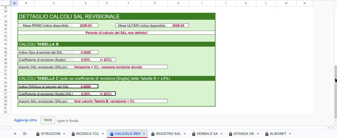337x138 pixels.
Task: Click the vertical scroll down arrow
Action: point(336,124)
